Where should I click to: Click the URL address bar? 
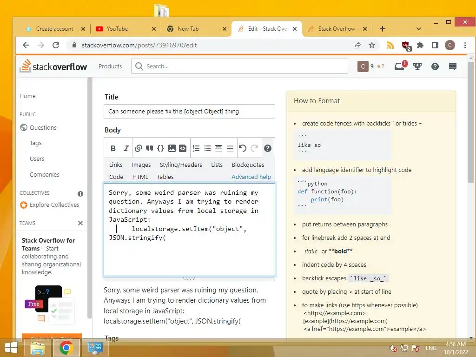[x=210, y=45]
